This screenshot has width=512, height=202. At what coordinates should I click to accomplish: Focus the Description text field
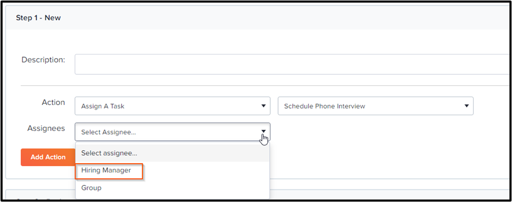(x=292, y=64)
